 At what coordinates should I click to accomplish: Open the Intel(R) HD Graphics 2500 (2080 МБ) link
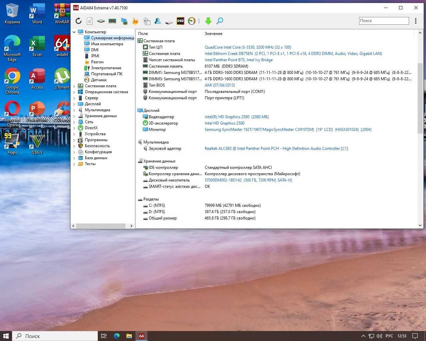(237, 117)
